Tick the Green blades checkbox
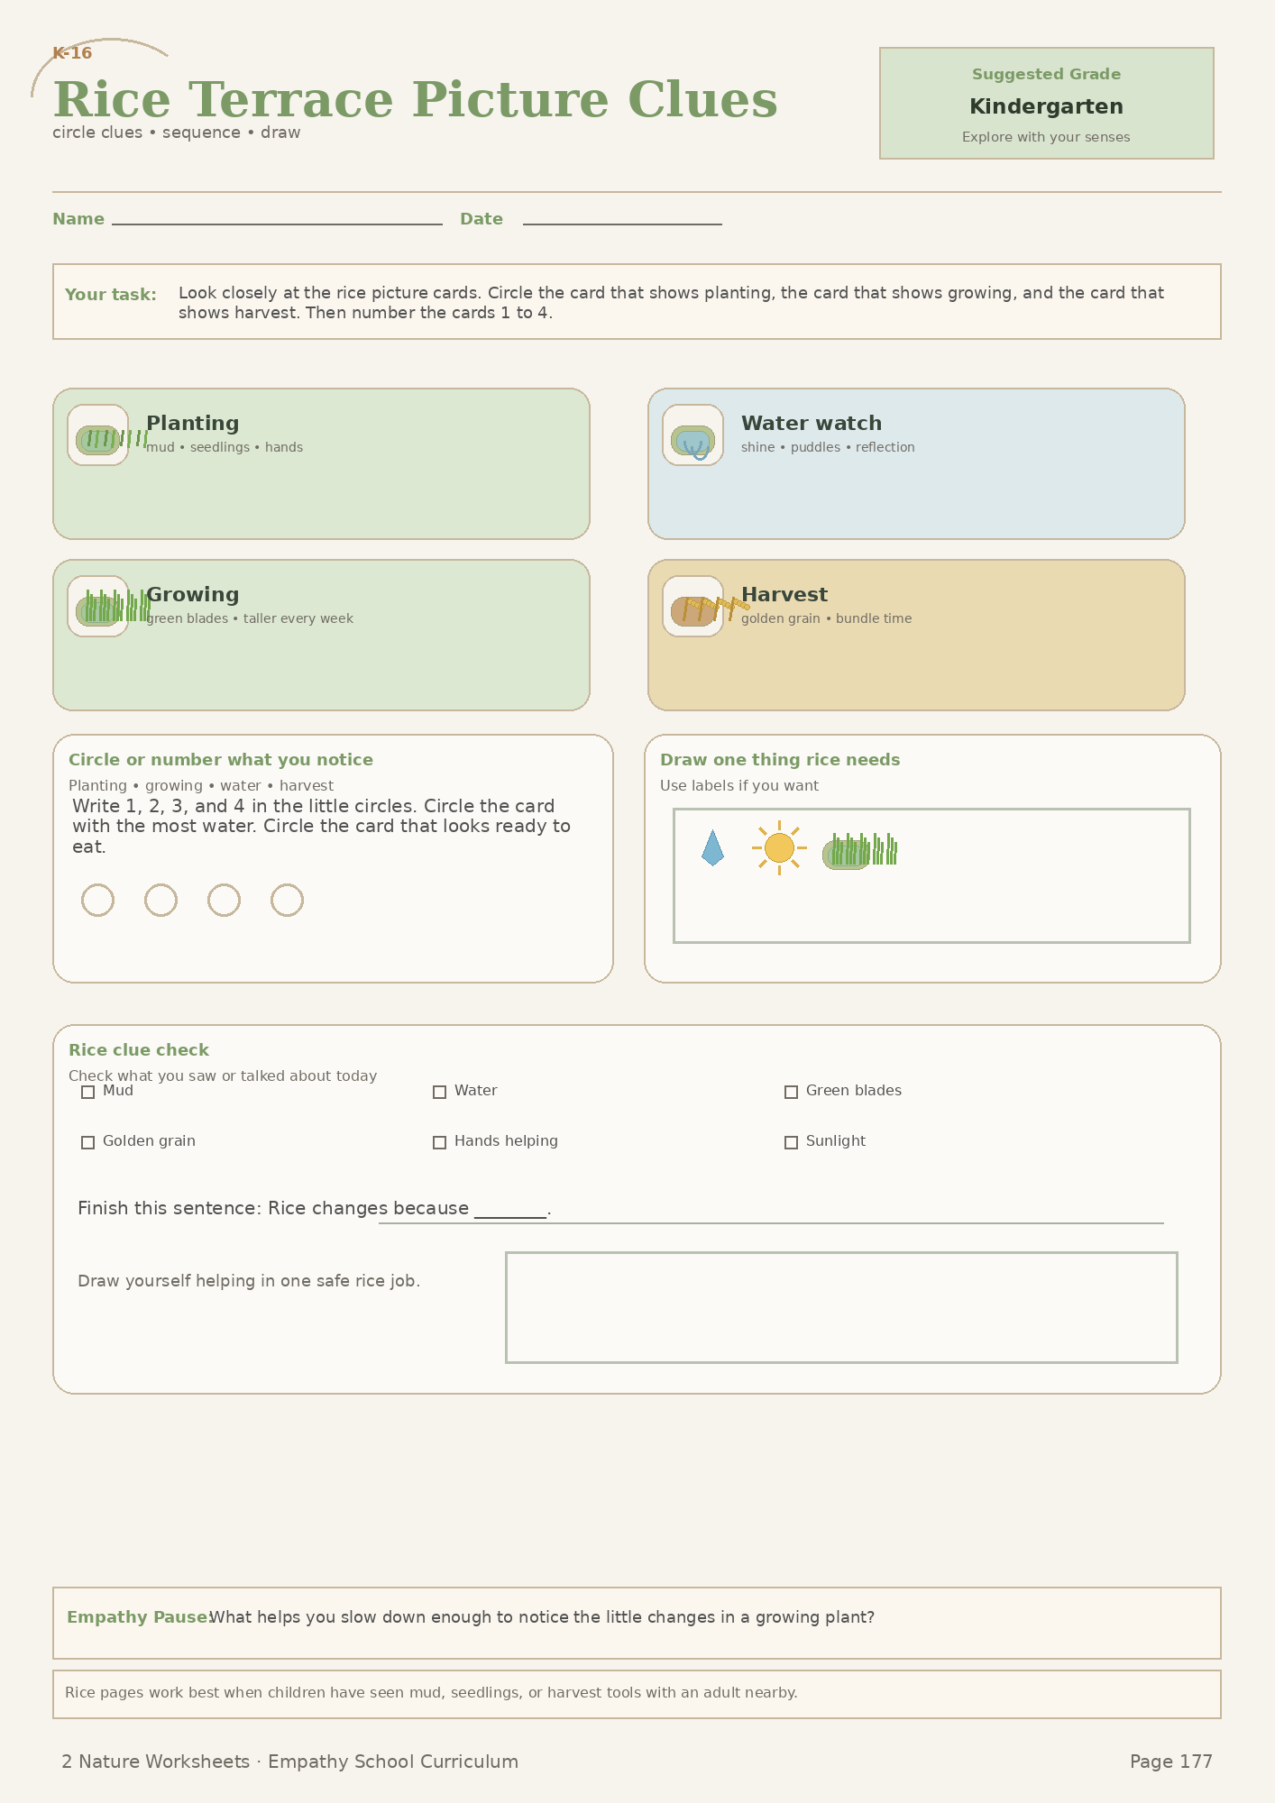 coord(791,1092)
